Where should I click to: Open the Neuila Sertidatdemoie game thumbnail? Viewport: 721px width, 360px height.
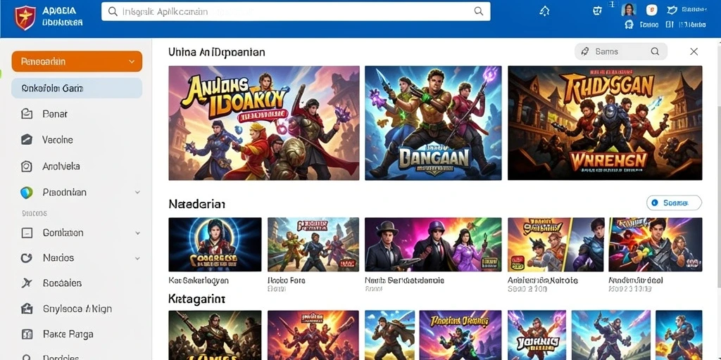pos(433,244)
